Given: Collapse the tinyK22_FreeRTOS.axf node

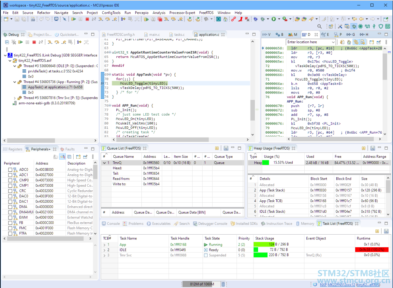Looking at the screenshot, I should coord(10,61).
